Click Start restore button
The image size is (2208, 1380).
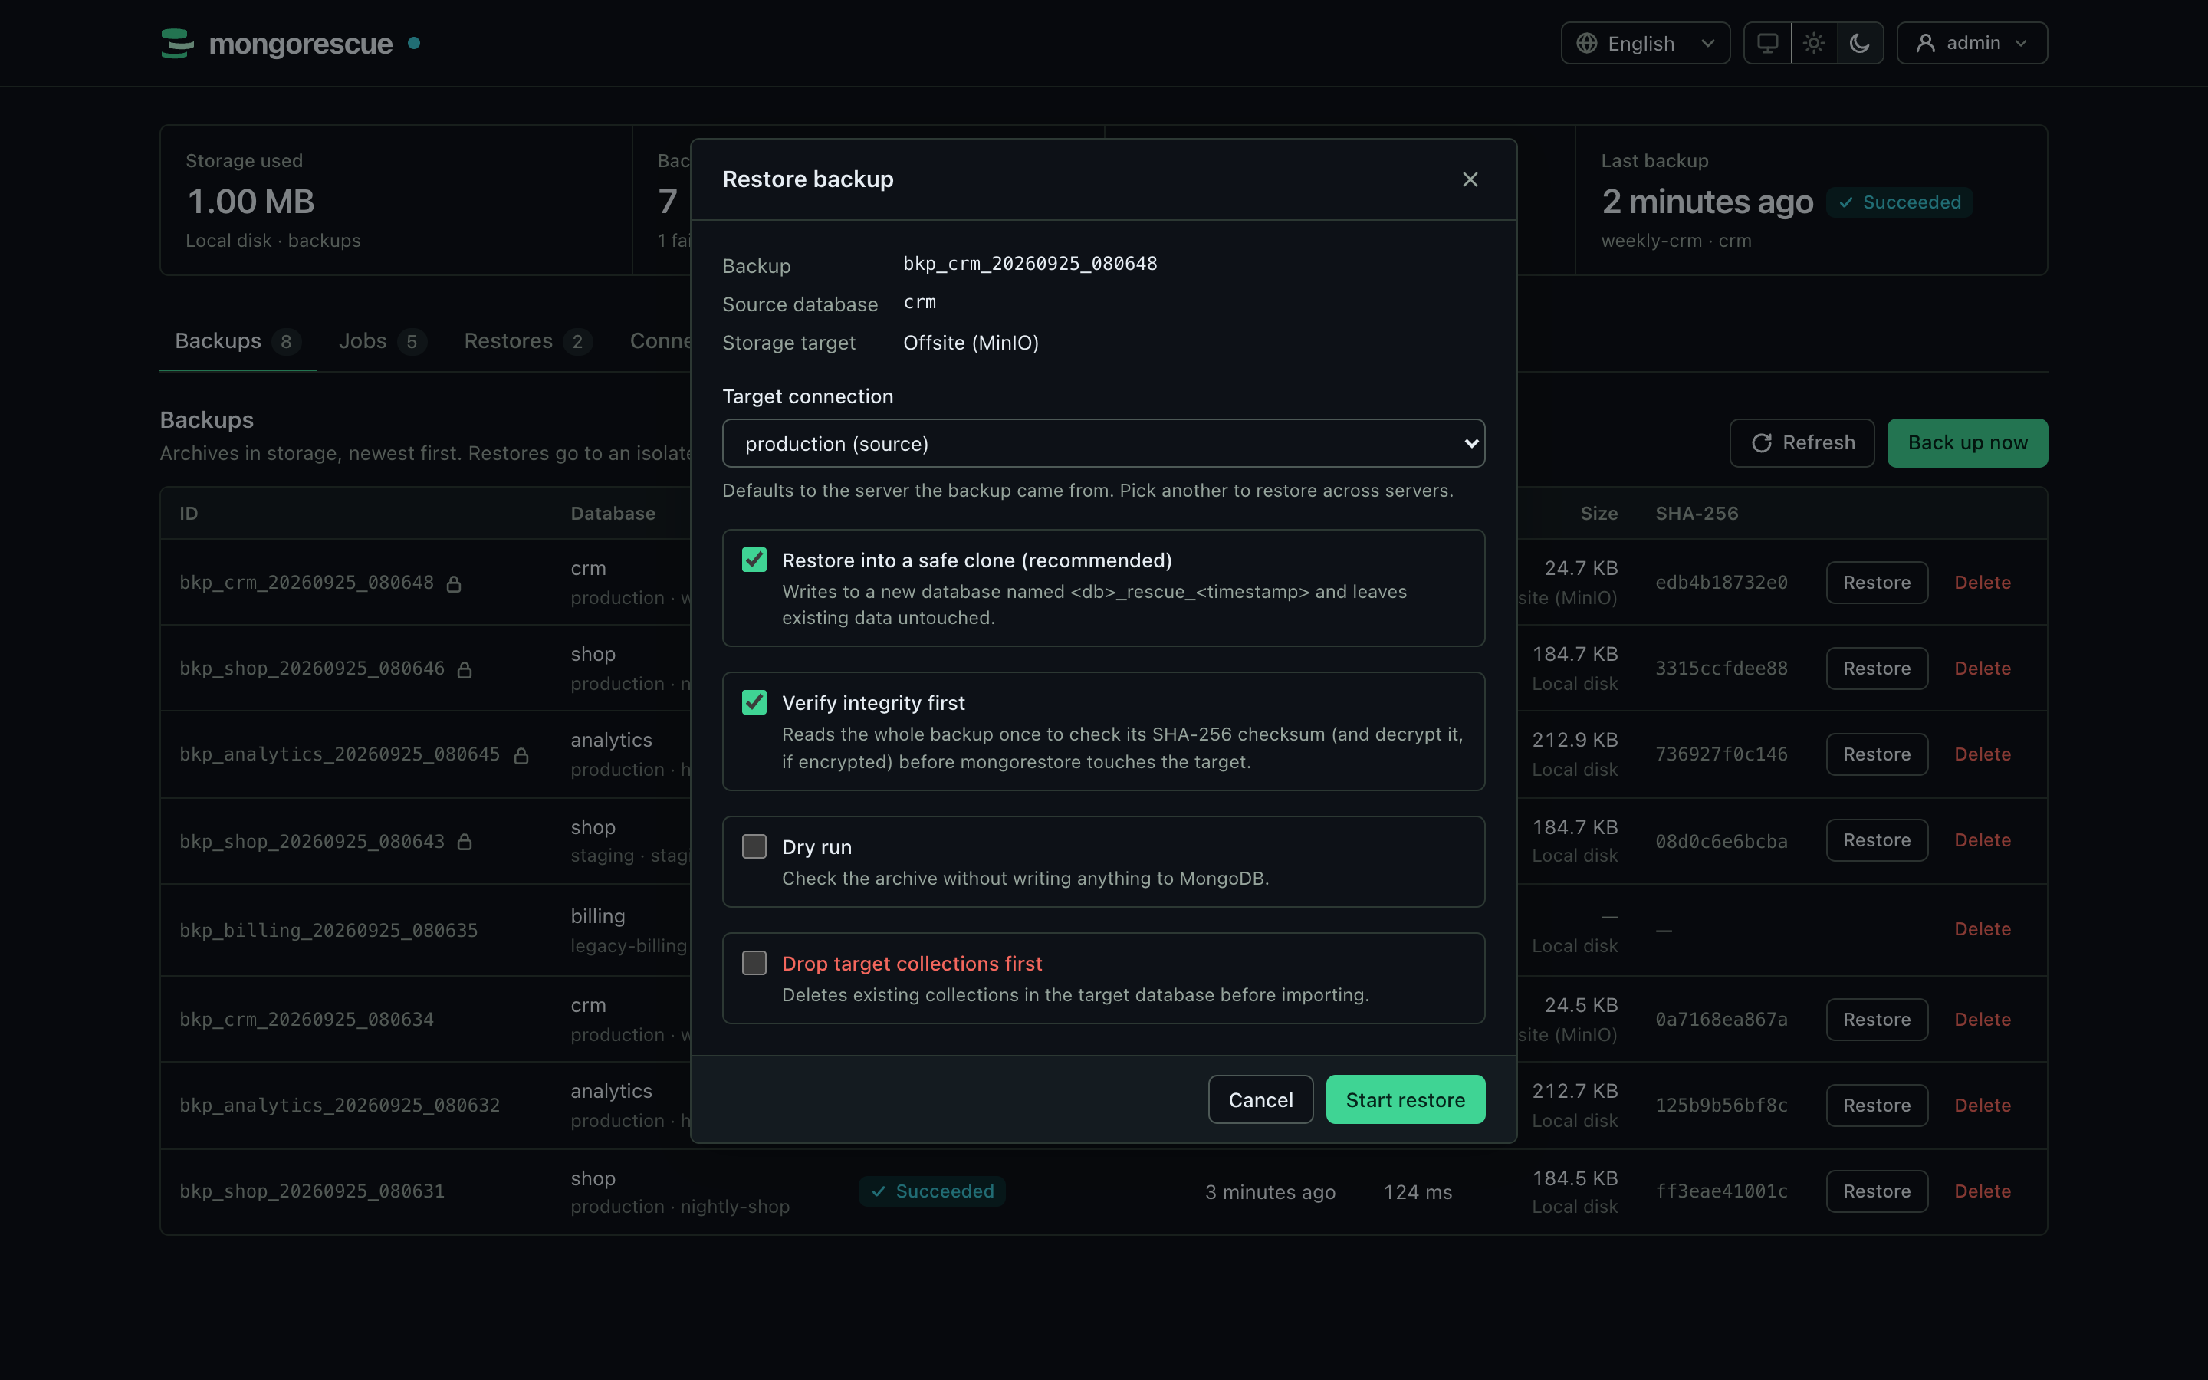tap(1405, 1100)
